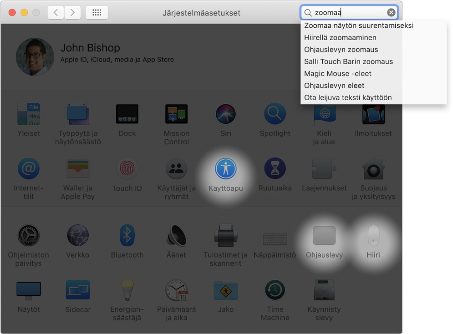The image size is (453, 334).
Task: Open John Bishop's profile picture
Action: tap(35, 57)
